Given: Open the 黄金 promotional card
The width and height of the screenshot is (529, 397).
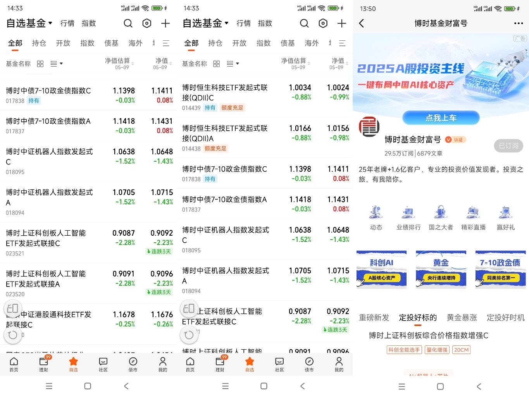Looking at the screenshot, I should pos(441,269).
